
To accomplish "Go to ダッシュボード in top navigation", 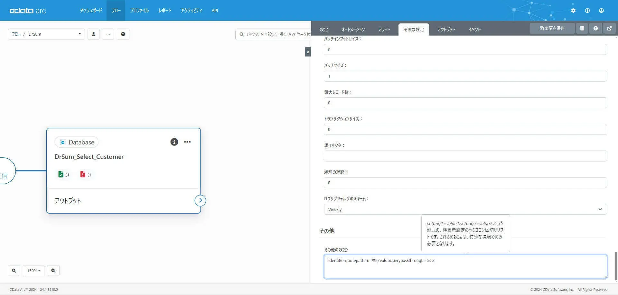I will [91, 11].
